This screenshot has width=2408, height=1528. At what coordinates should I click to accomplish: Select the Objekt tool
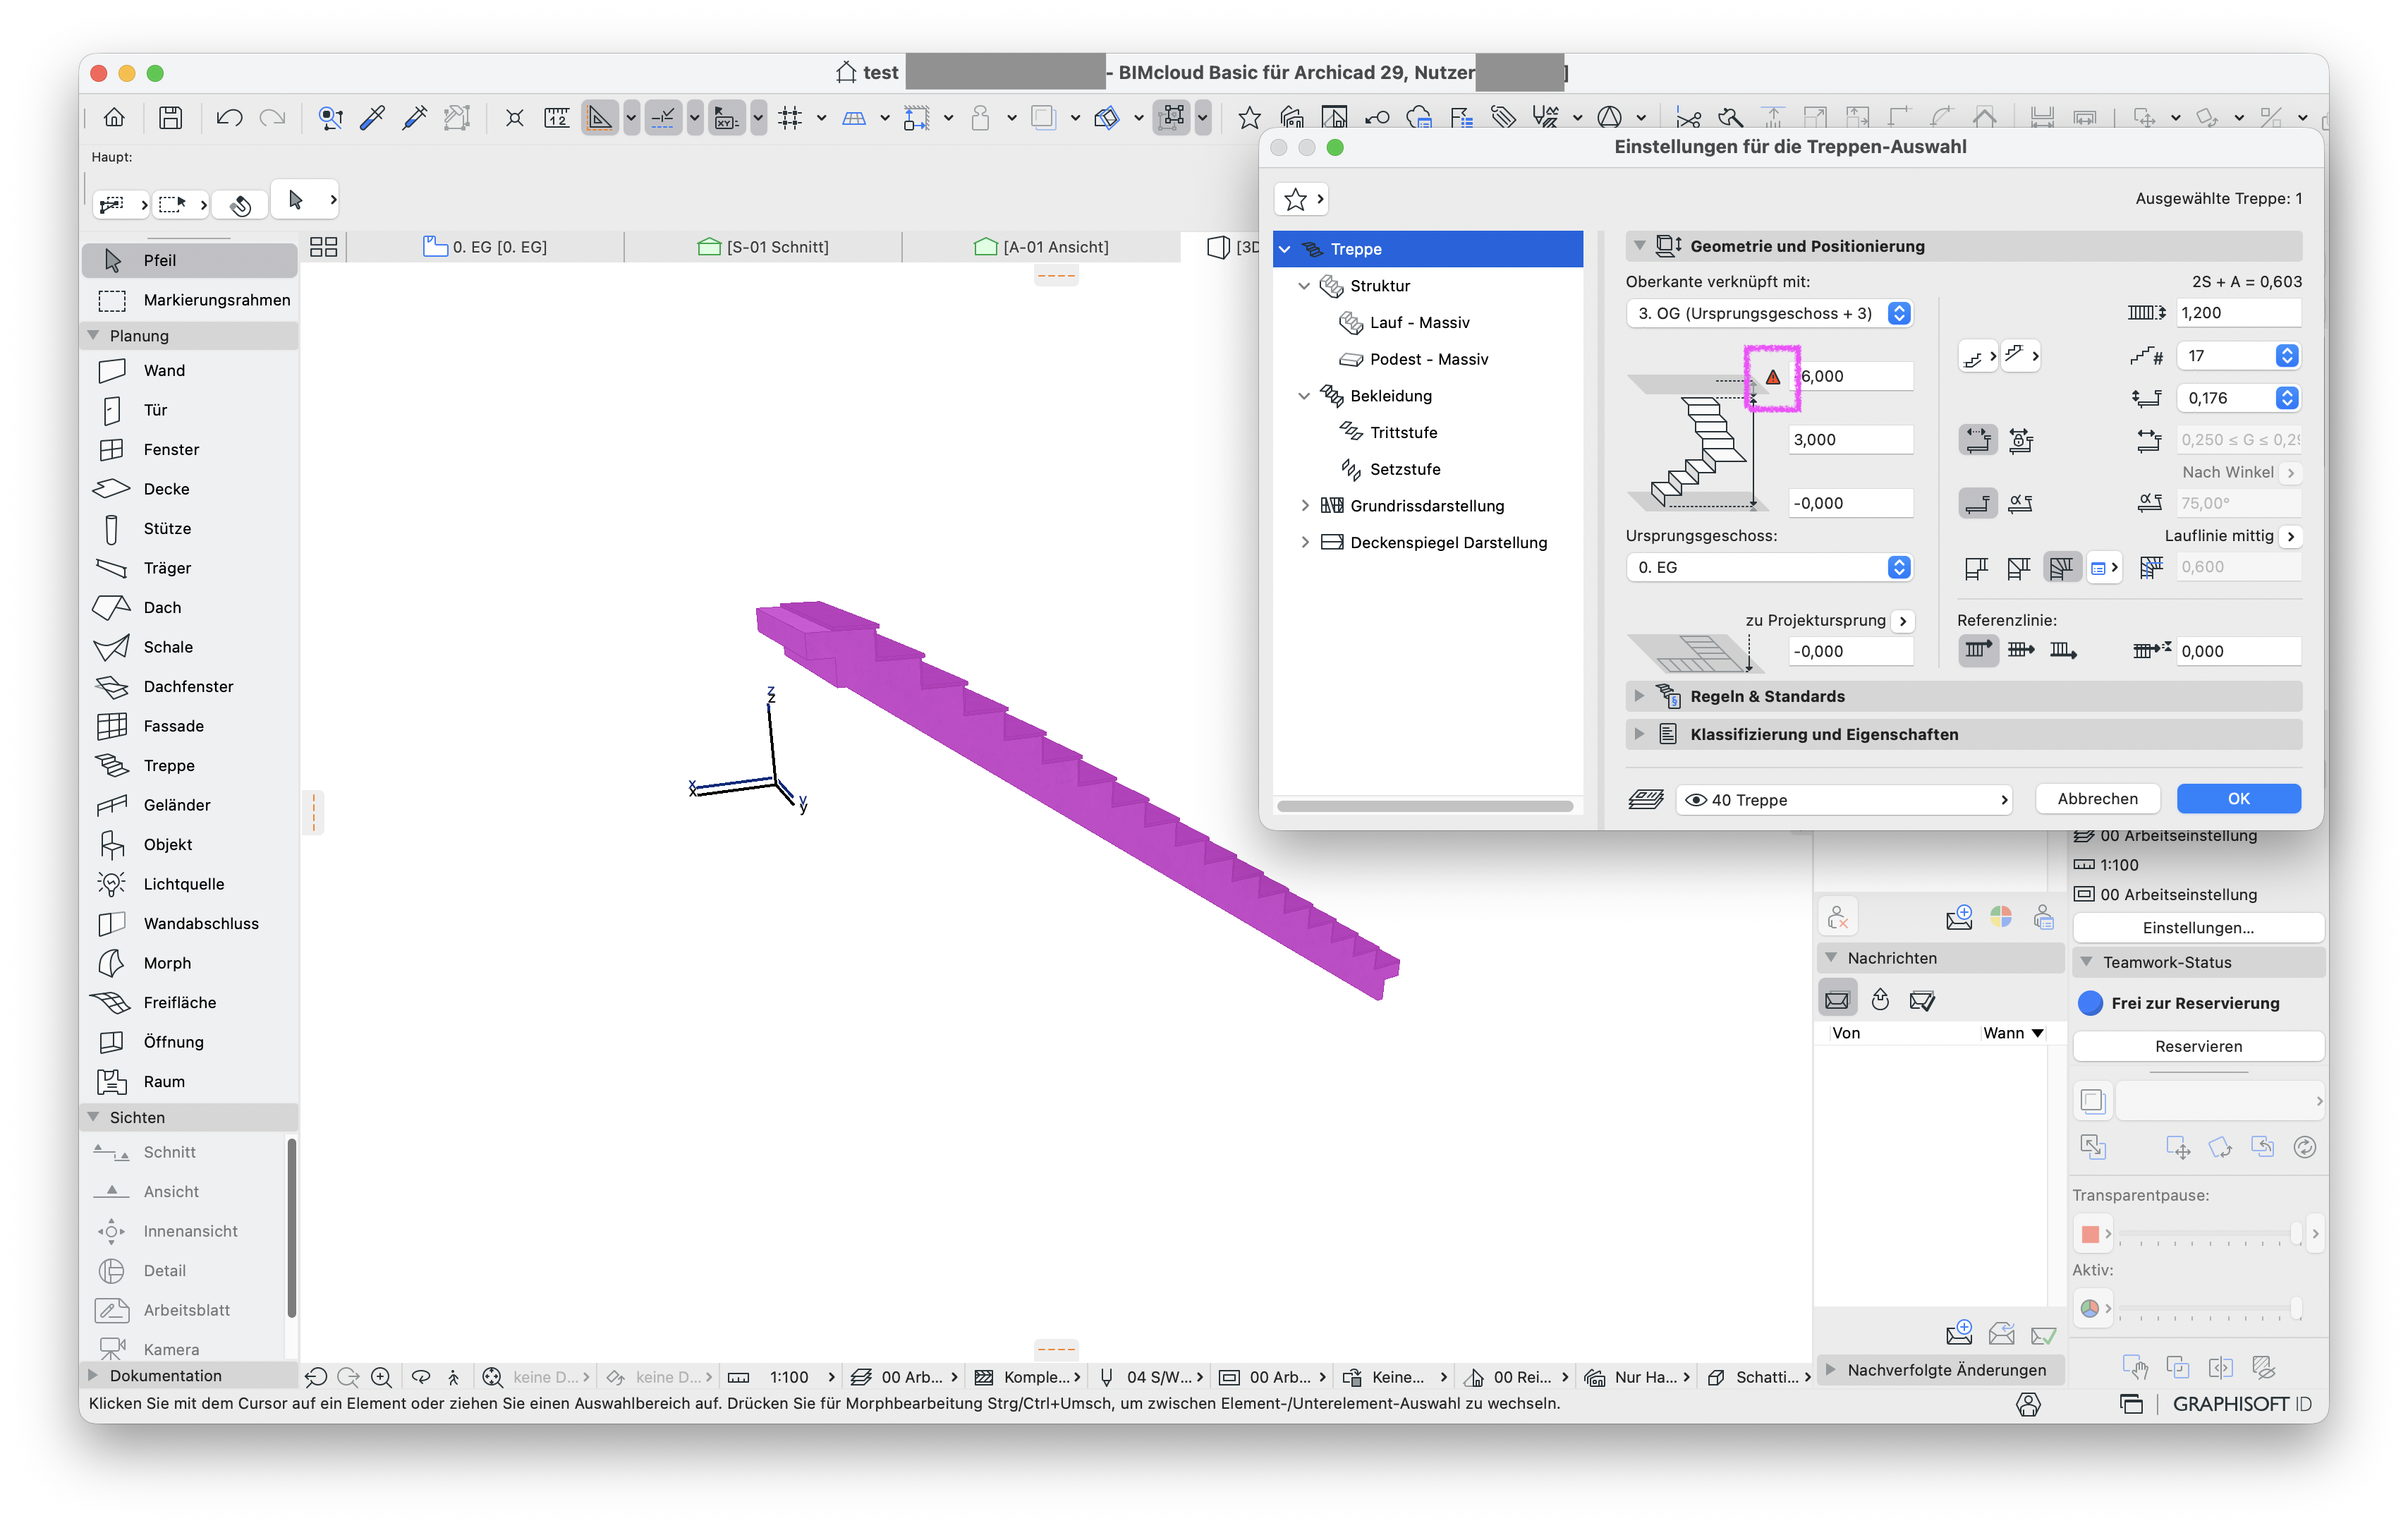click(190, 845)
